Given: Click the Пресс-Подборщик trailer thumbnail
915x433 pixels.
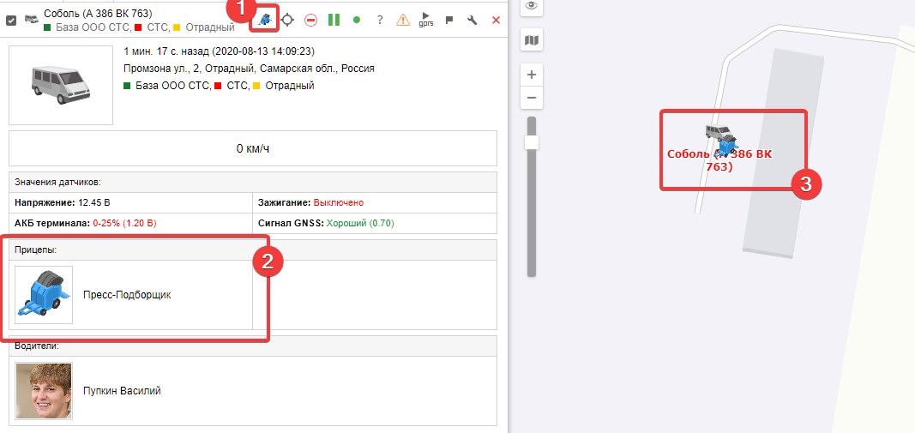Looking at the screenshot, I should [44, 295].
